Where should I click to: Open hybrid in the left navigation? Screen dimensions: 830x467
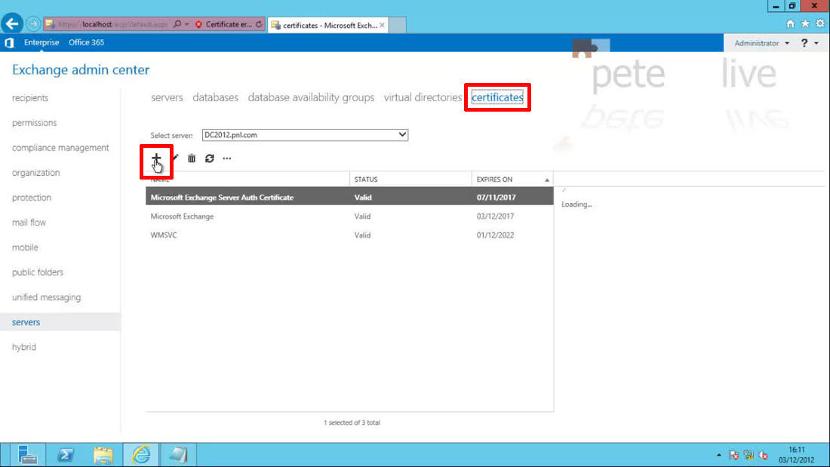[x=24, y=347]
